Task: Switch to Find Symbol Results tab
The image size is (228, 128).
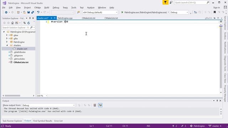Action: pyautogui.click(x=43, y=121)
